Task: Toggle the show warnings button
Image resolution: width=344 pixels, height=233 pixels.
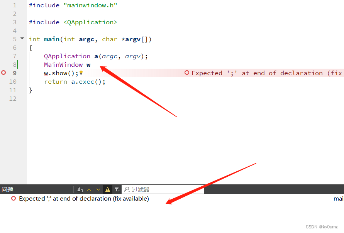Action: click(x=107, y=189)
